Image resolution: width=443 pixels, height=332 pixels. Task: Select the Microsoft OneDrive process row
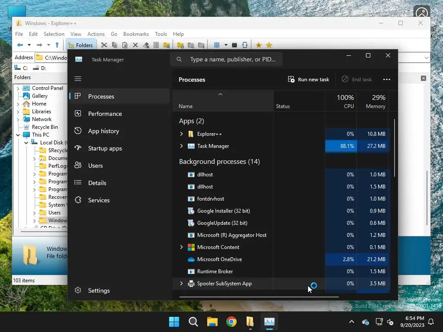coord(280,259)
